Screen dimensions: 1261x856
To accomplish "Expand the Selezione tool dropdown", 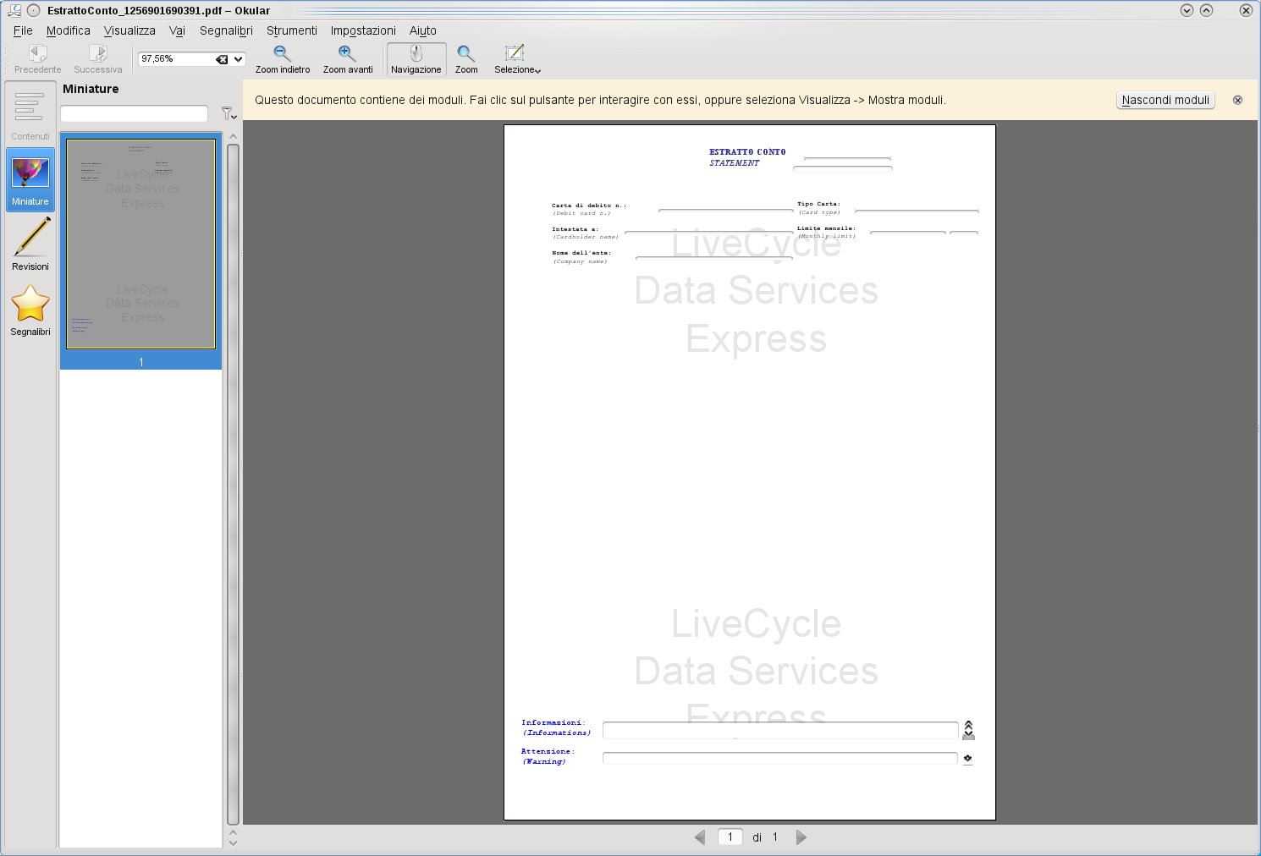I will [517, 59].
